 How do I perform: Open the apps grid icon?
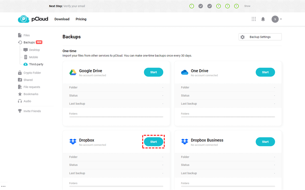tap(254, 19)
